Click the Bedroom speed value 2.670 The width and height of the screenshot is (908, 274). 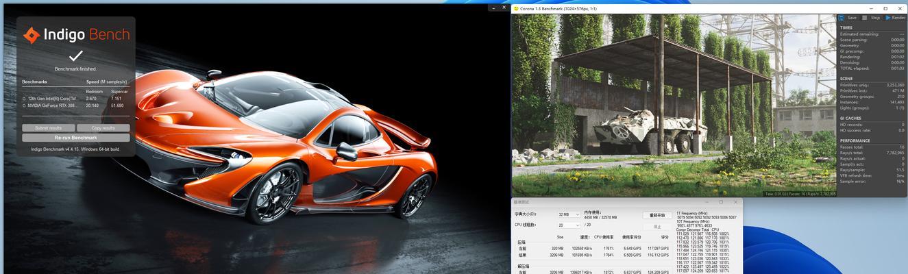point(91,99)
